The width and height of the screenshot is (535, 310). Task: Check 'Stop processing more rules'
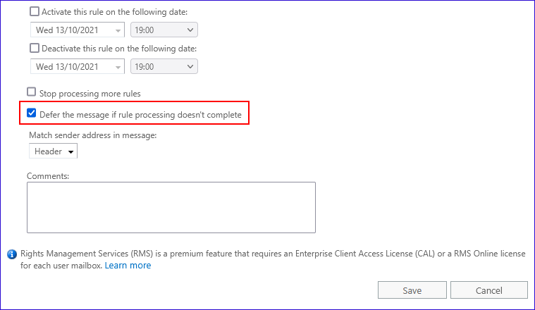coord(32,92)
